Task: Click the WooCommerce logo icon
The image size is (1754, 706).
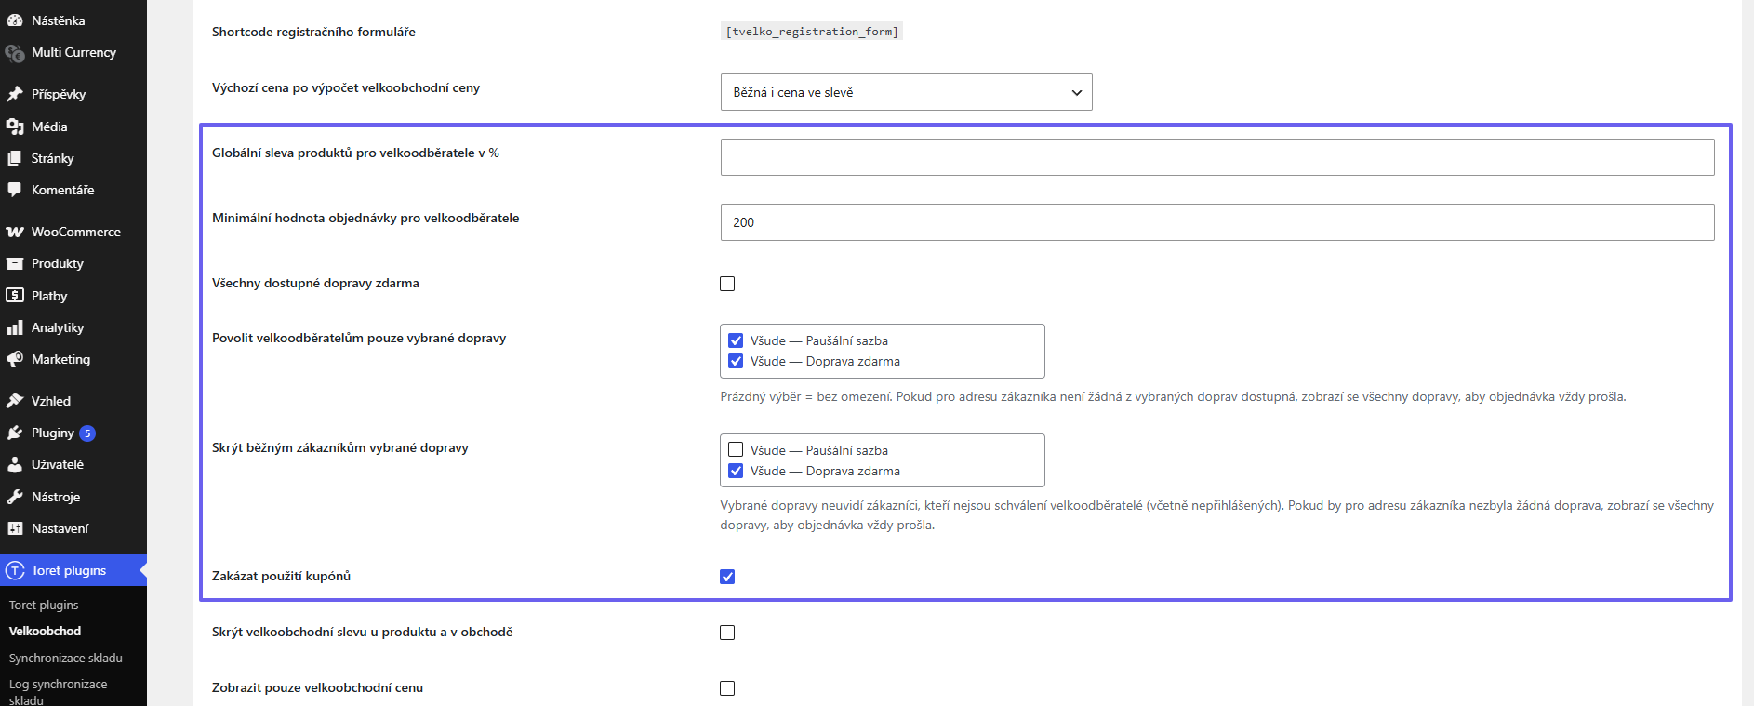Action: 15,232
